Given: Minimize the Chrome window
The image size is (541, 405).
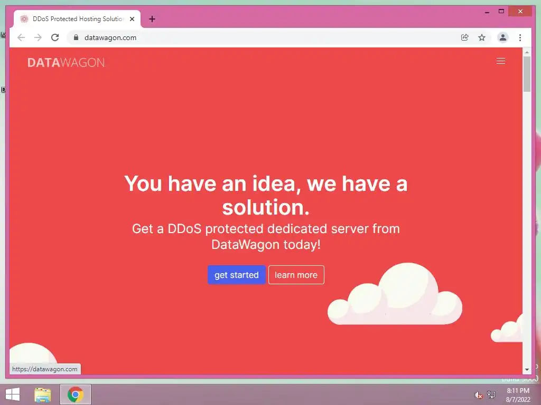Looking at the screenshot, I should tap(487, 12).
